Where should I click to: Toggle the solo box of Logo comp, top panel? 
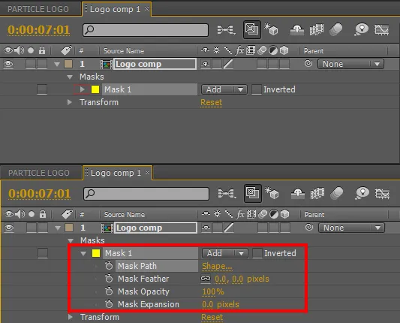[x=31, y=64]
